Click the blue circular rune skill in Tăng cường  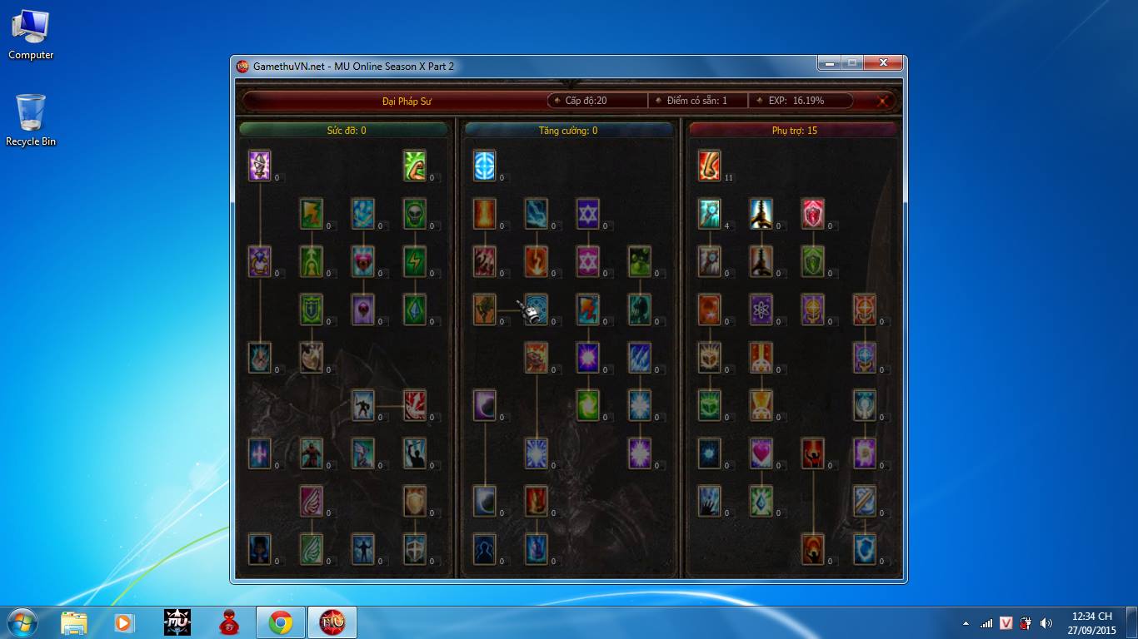(485, 166)
